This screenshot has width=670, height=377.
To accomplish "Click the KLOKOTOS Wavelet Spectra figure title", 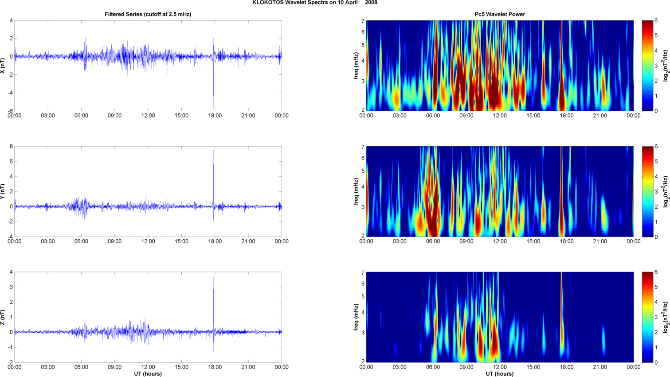I will coord(315,3).
